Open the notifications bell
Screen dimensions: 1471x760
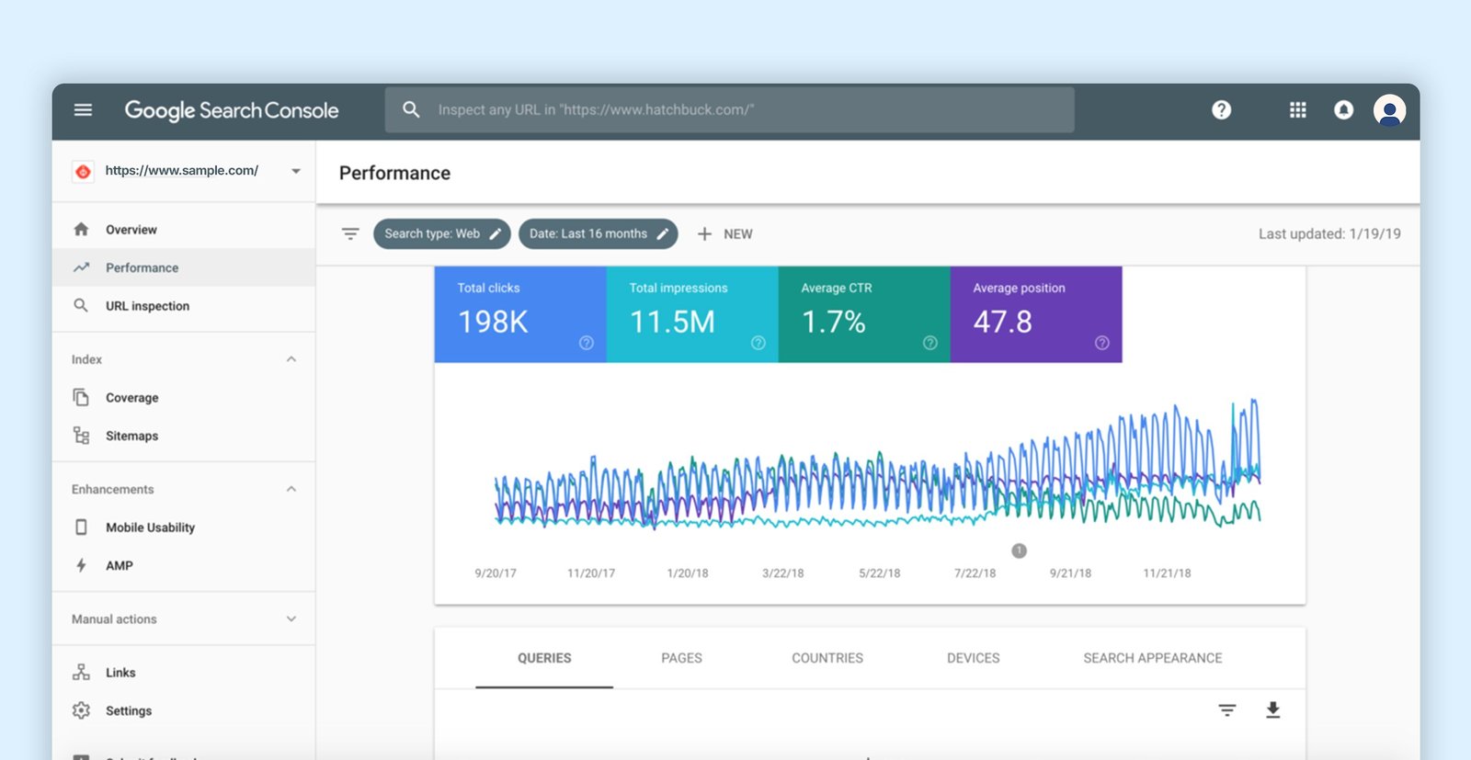1343,110
